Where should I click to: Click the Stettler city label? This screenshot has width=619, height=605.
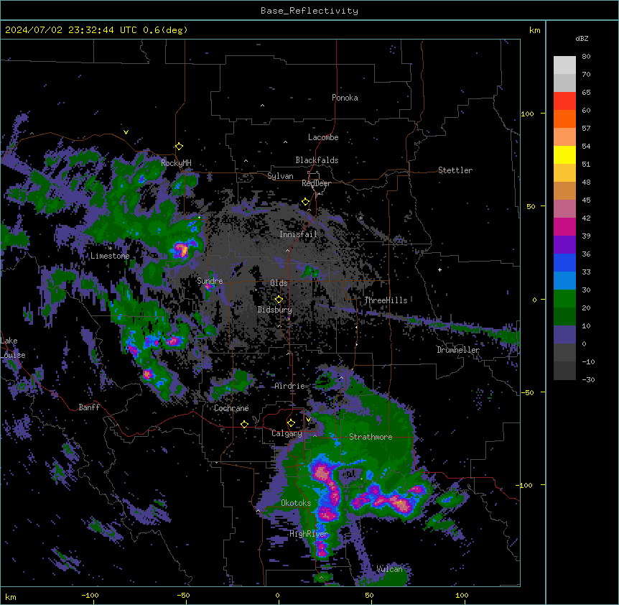tap(455, 170)
